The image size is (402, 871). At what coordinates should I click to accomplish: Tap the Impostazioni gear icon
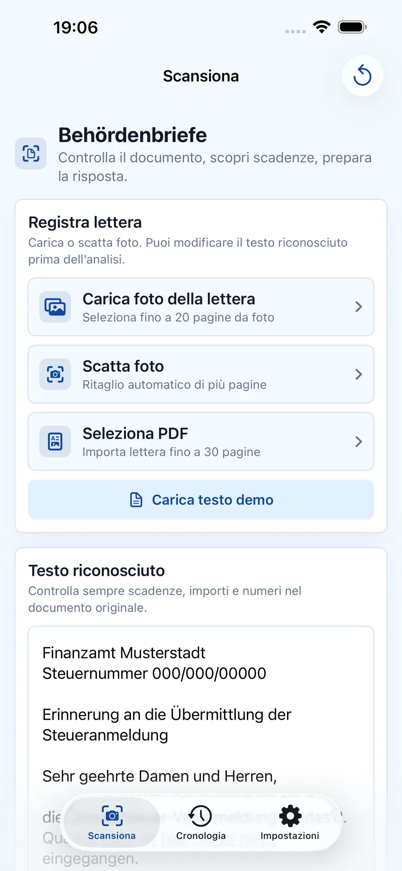(x=290, y=816)
